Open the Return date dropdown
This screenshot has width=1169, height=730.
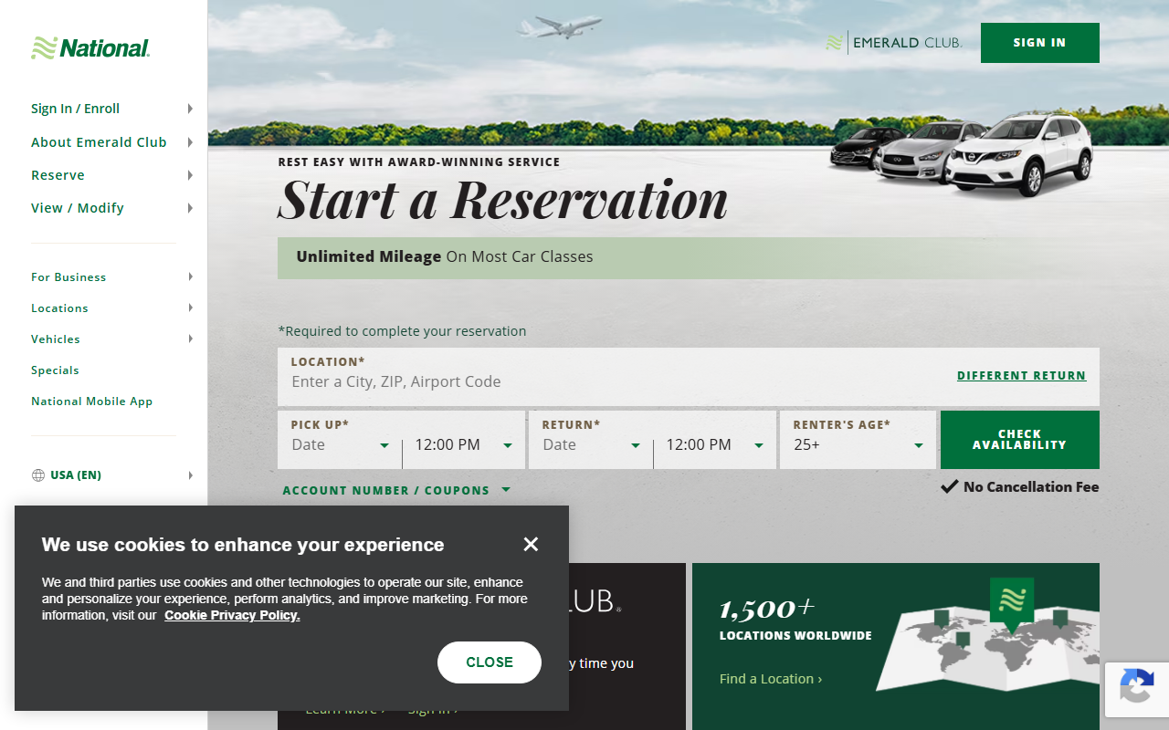coord(592,445)
